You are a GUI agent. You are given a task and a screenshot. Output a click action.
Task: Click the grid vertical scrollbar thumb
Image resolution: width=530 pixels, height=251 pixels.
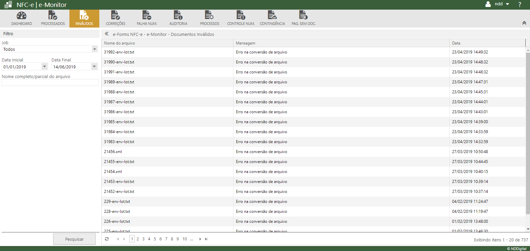(528, 133)
